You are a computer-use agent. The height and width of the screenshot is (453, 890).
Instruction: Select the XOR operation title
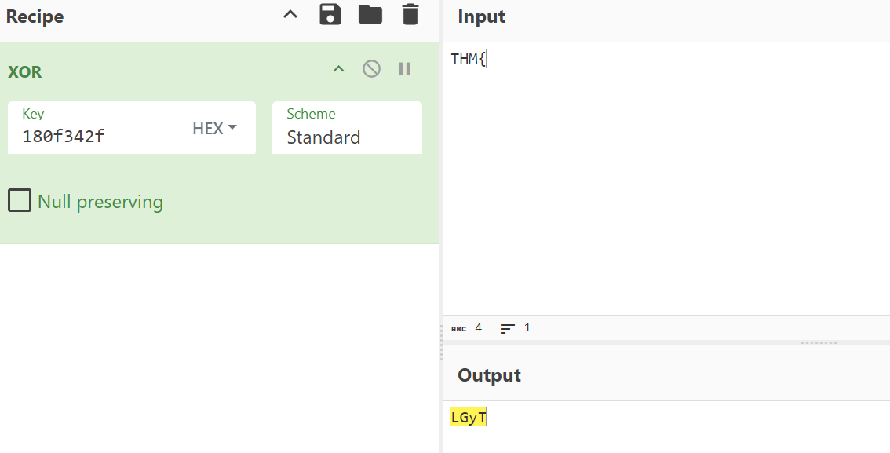(x=25, y=72)
